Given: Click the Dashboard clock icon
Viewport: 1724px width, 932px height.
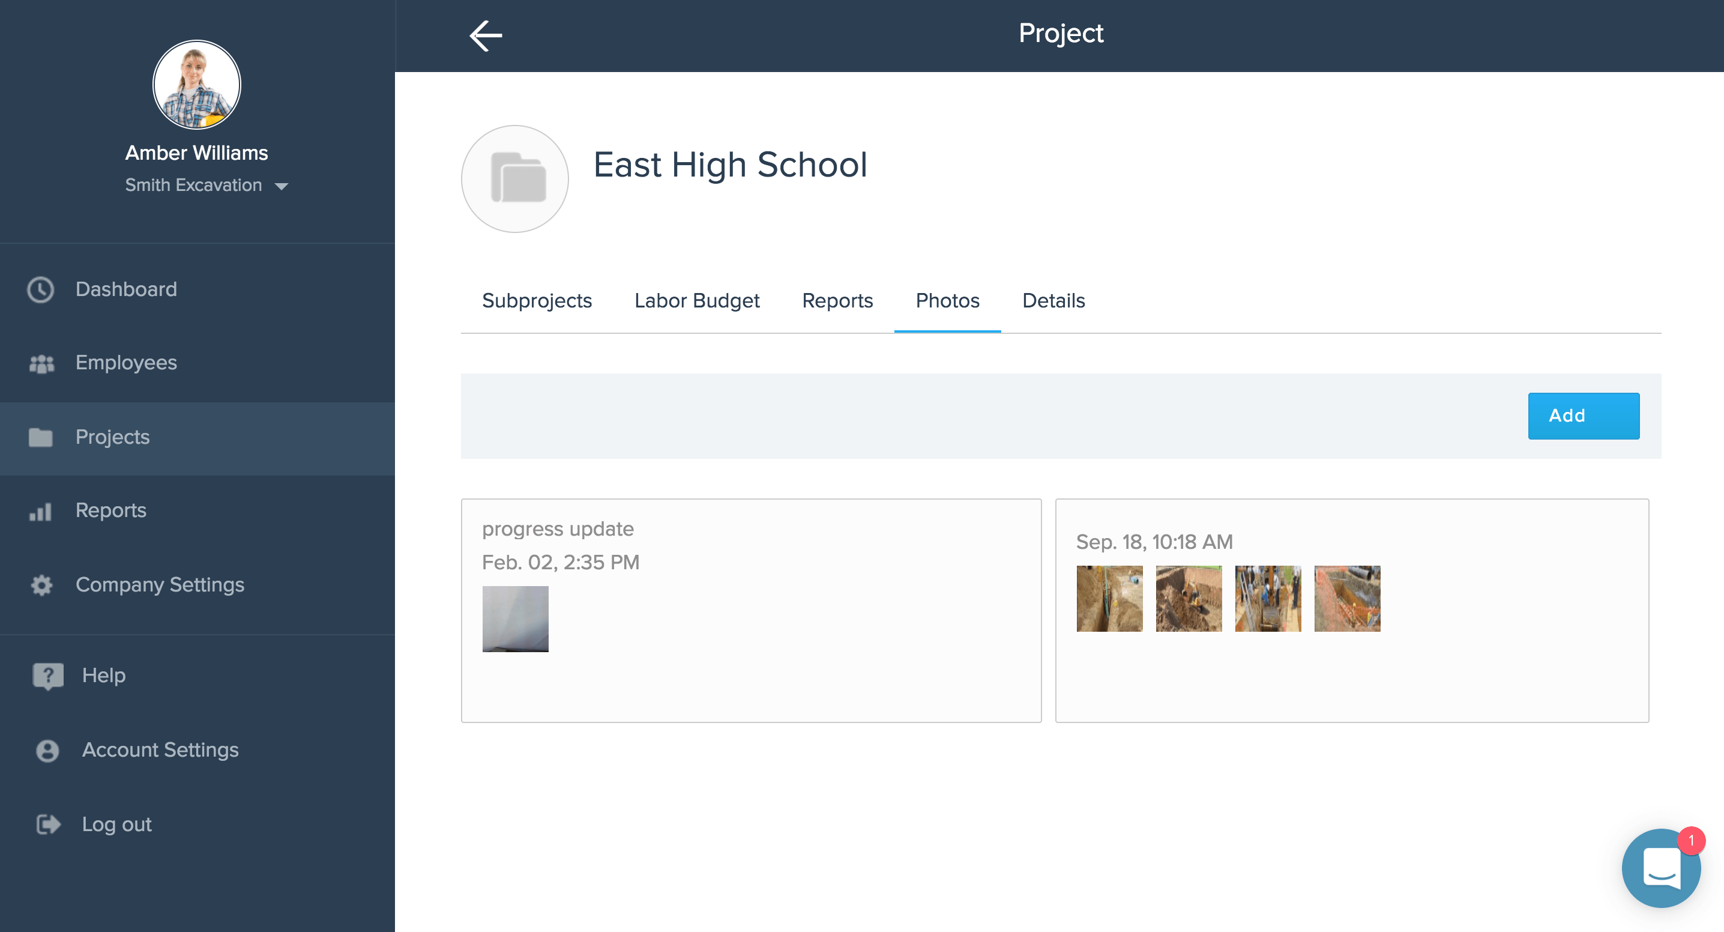Looking at the screenshot, I should (41, 289).
